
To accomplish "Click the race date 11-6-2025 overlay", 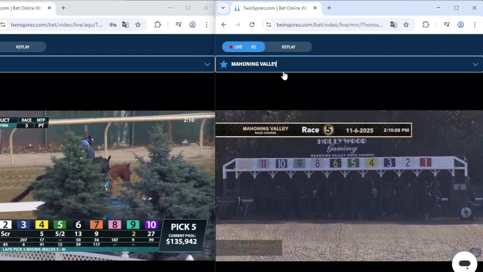I will [x=359, y=130].
